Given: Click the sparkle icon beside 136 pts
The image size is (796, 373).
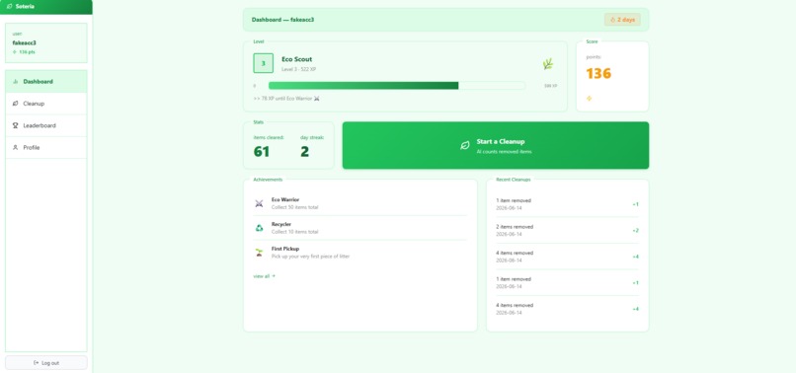Looking at the screenshot, I should tap(15, 51).
